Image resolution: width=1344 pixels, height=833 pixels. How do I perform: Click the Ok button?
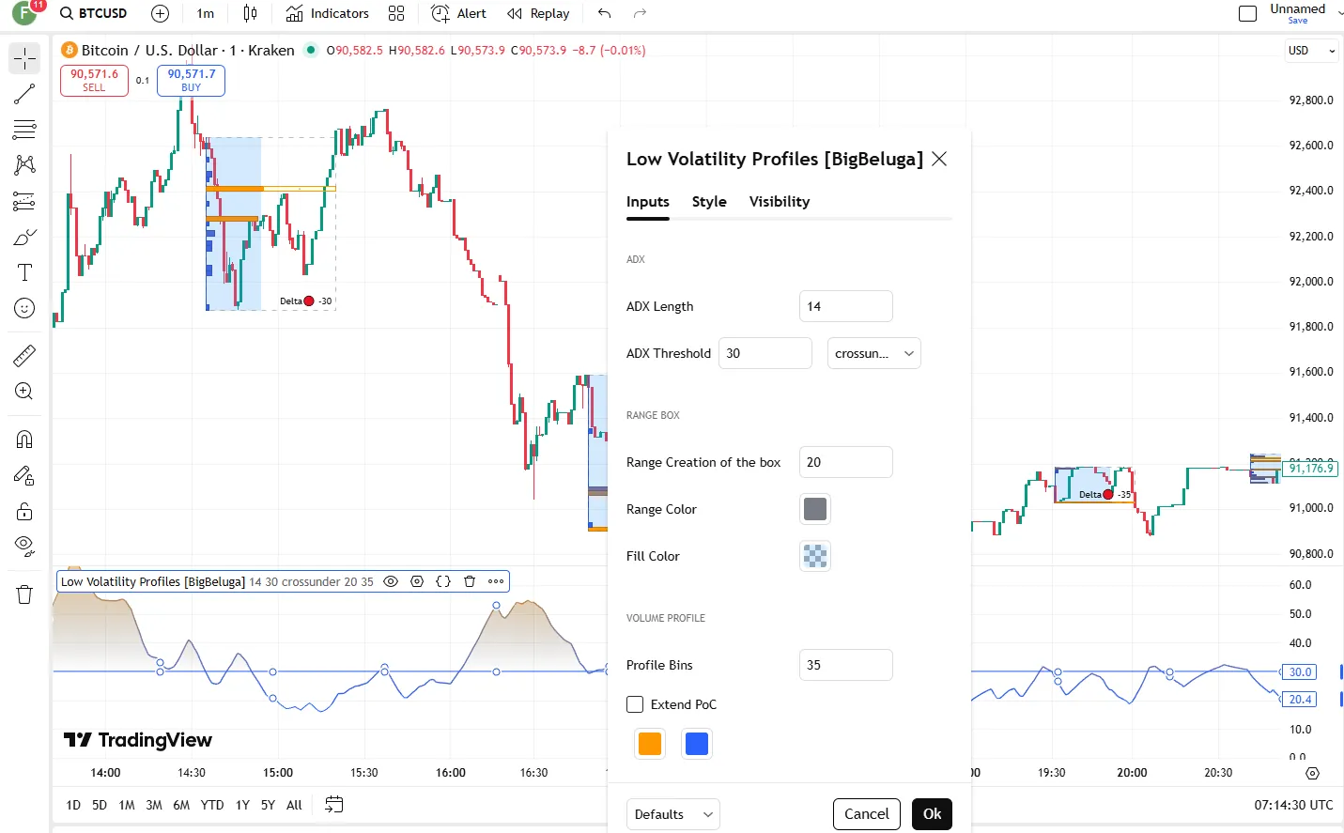click(x=932, y=814)
